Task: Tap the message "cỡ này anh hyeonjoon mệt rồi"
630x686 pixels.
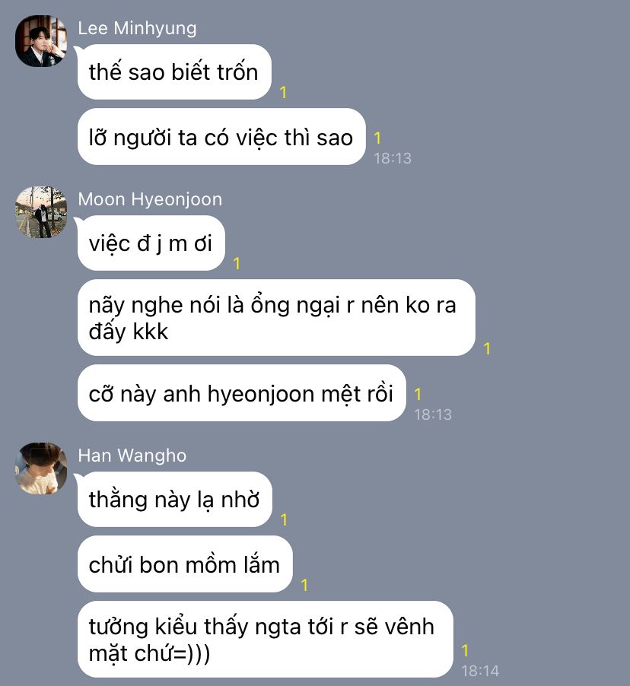Action: click(x=242, y=393)
